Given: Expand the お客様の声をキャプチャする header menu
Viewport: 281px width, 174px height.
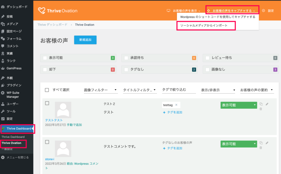Looking at the screenshot, I should coord(231,11).
